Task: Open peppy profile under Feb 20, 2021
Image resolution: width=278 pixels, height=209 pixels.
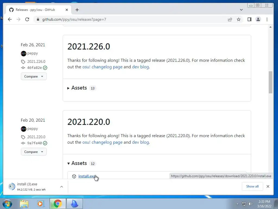Action: [x=33, y=129]
